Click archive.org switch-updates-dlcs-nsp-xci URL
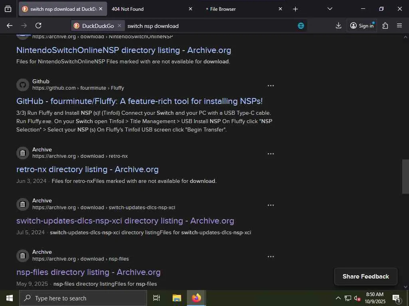This screenshot has height=306, width=409. pos(103,208)
